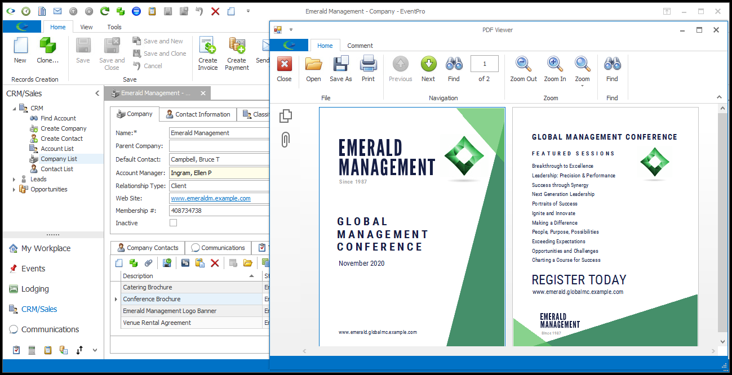This screenshot has width=732, height=375.
Task: Select Communications tab in lower panel
Action: click(218, 248)
